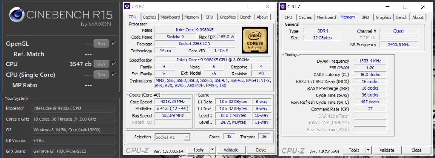
Task: Toggle the CPU (Single Core) test checkbox
Action: (x=113, y=74)
